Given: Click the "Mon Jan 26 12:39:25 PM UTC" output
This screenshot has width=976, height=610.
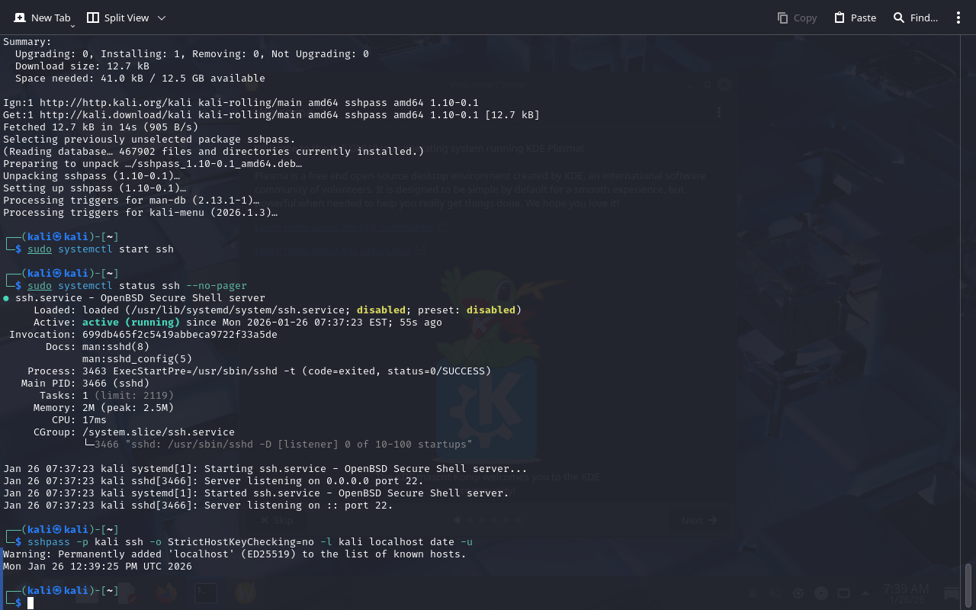Looking at the screenshot, I should click(98, 567).
